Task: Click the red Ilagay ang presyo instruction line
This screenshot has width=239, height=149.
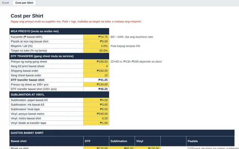Action: [76, 22]
